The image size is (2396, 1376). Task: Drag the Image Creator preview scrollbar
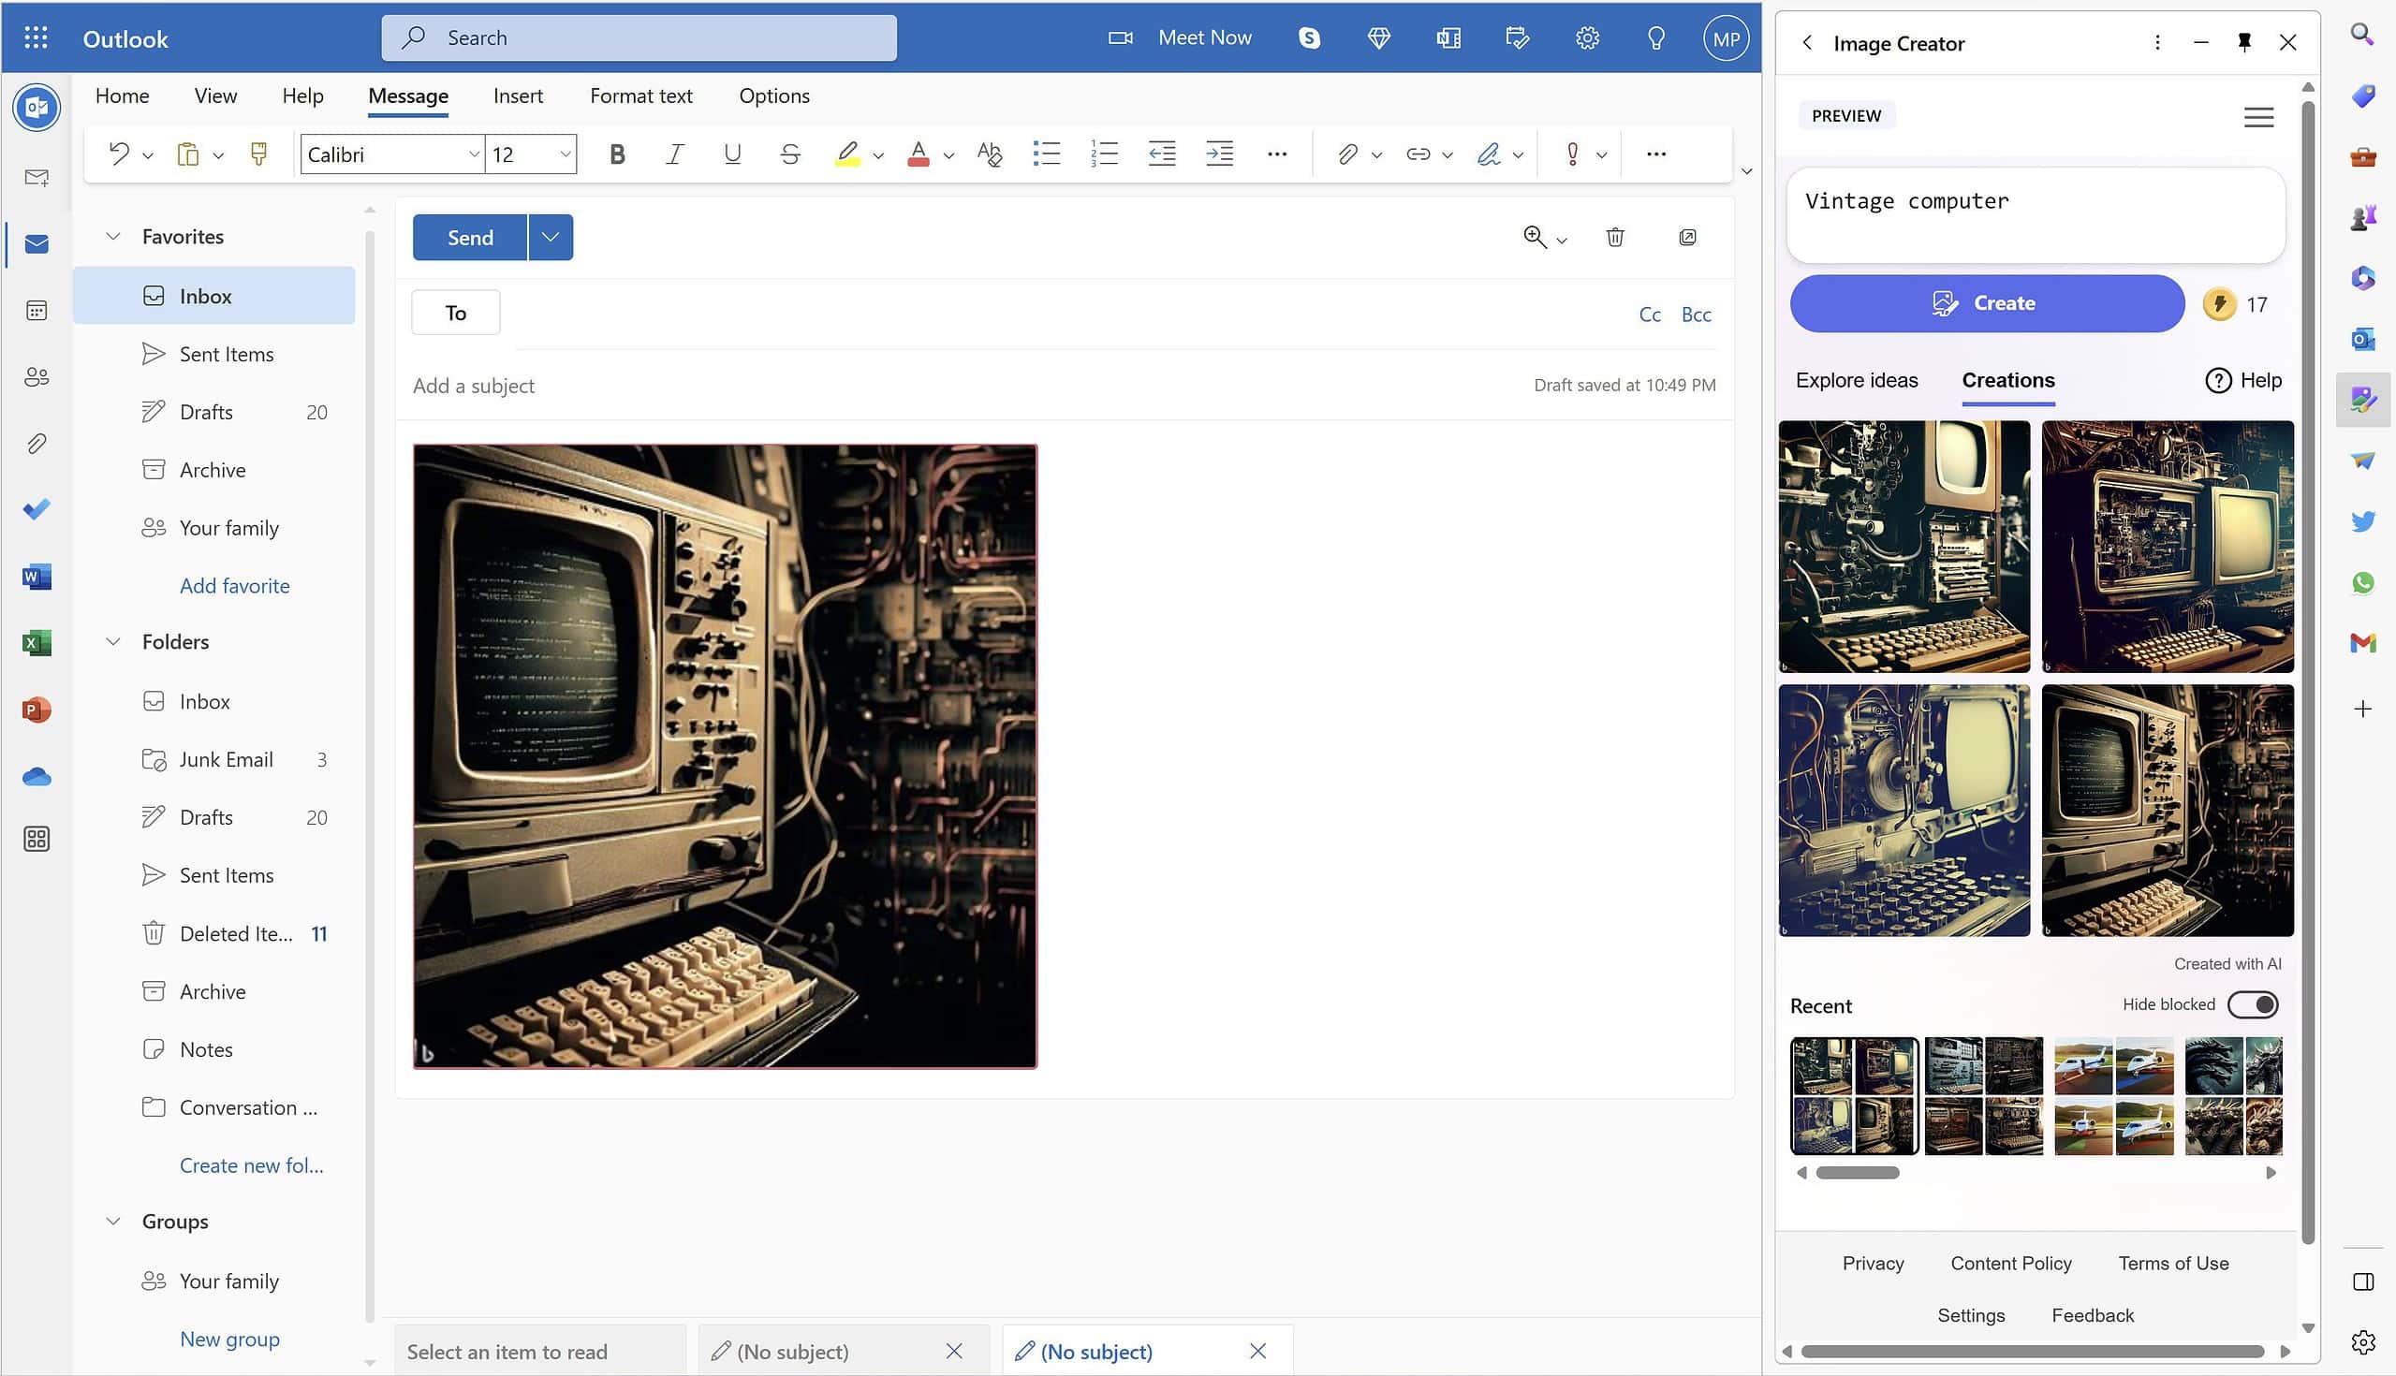(x=1857, y=1172)
